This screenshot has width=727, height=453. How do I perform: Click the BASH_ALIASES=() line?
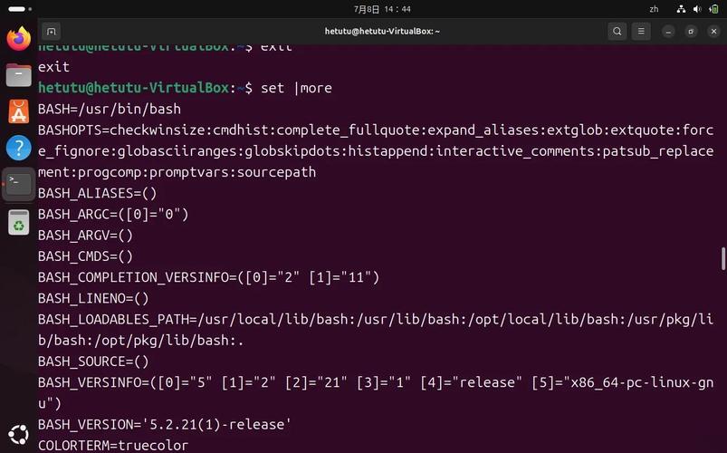pyautogui.click(x=98, y=193)
